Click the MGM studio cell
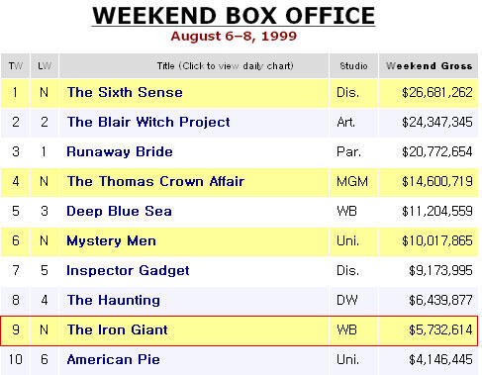The image size is (482, 375). click(x=352, y=181)
